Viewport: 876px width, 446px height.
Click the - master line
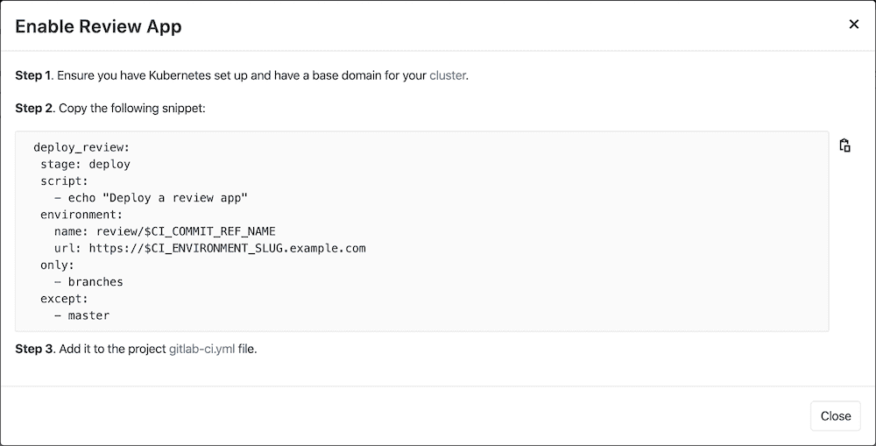[x=81, y=315]
